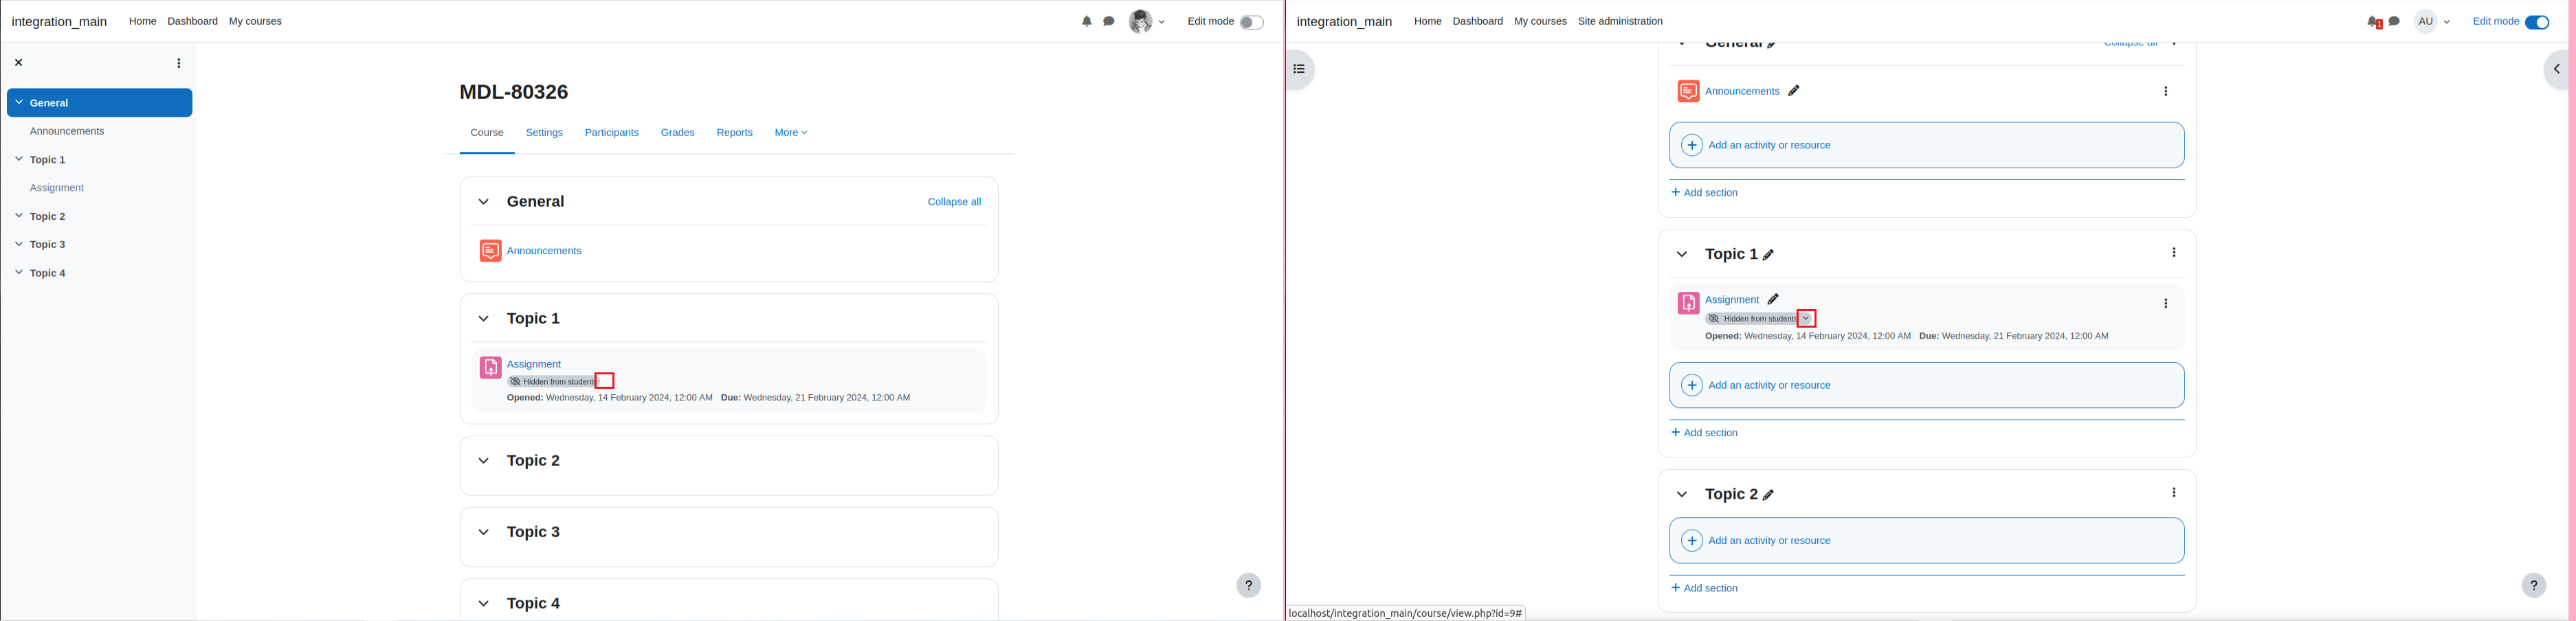Add activity or resource in Topic 2

coord(1926,541)
